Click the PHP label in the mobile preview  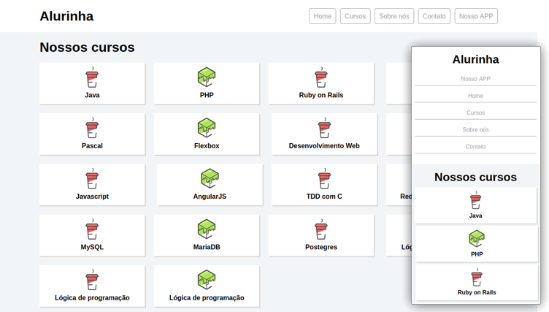coord(477,254)
